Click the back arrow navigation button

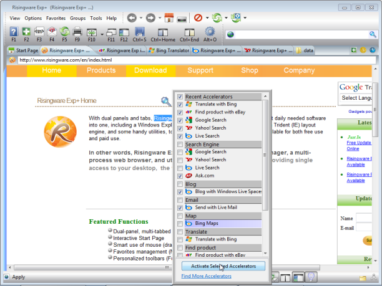tap(132, 18)
